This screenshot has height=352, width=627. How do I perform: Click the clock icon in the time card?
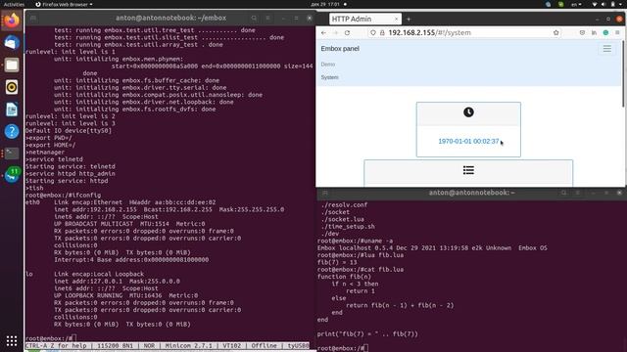[468, 112]
